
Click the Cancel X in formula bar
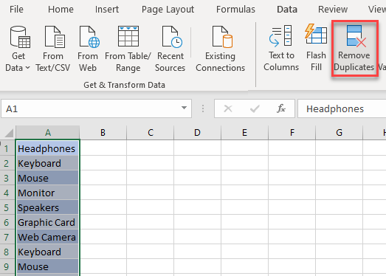coord(228,108)
